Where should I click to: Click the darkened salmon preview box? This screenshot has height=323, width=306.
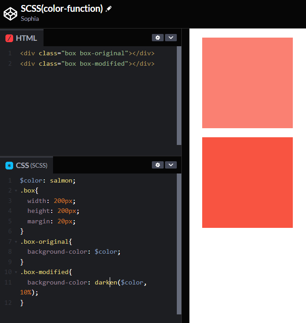248,183
